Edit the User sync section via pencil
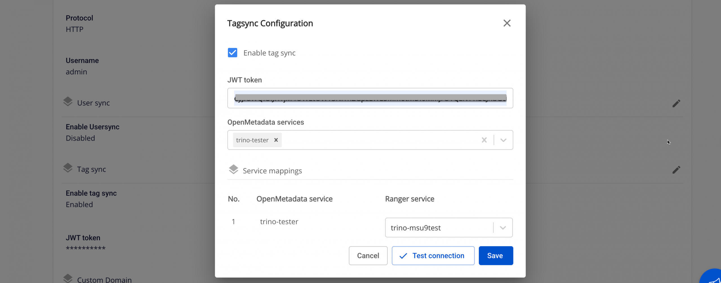 click(x=676, y=103)
